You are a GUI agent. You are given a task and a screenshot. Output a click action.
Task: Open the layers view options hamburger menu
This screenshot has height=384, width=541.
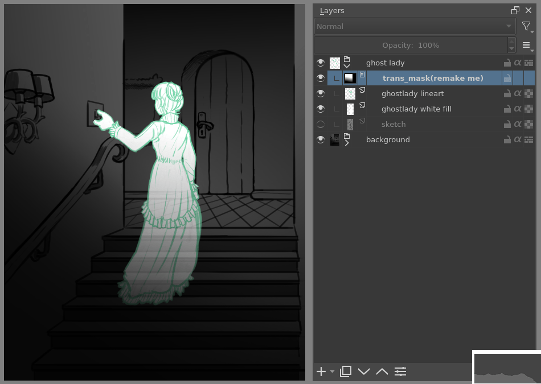pos(527,46)
